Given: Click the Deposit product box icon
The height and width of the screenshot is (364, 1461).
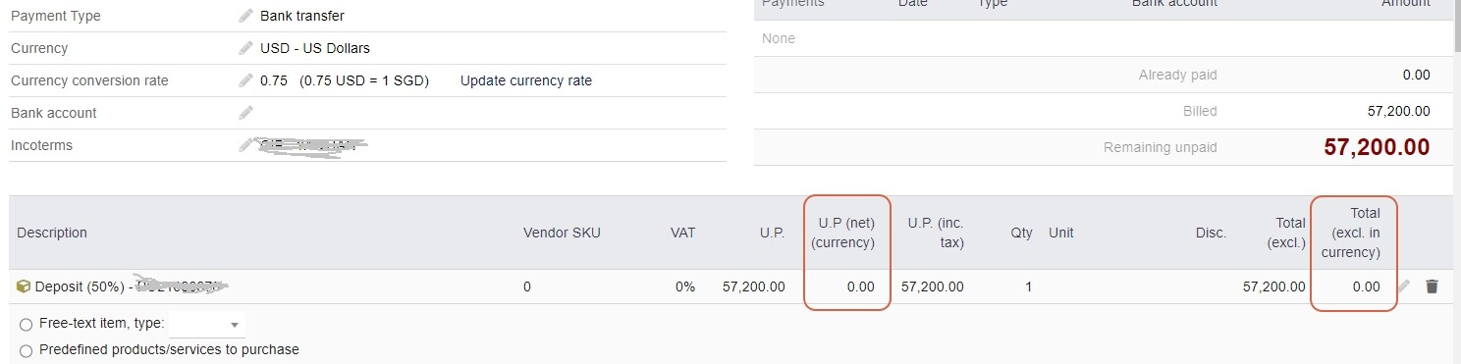Looking at the screenshot, I should tap(24, 286).
